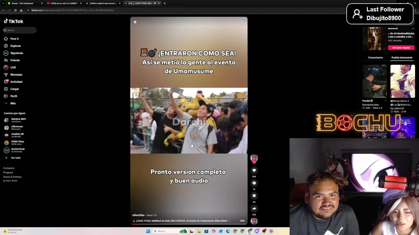Open the 'Perdió' recommended video thumbnail
This screenshot has height=235, width=419.
pos(374,81)
